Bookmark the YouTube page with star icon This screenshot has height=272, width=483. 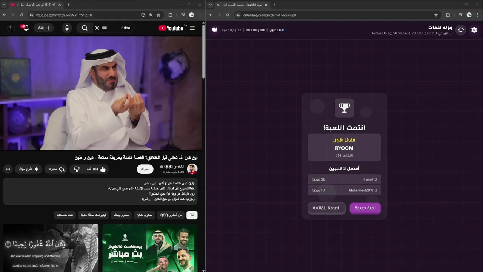click(x=158, y=15)
